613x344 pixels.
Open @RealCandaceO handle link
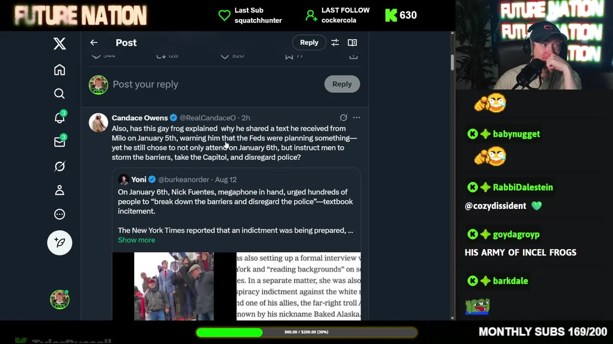point(208,118)
